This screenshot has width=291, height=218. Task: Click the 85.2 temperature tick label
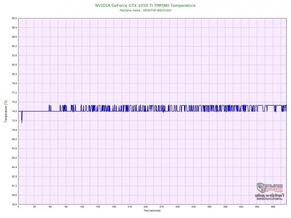click(14, 46)
